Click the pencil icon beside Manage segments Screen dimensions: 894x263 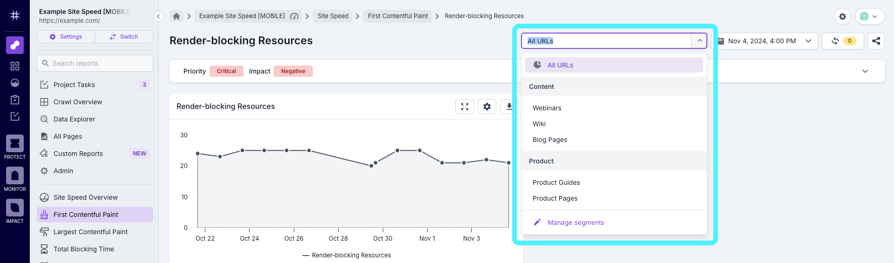coord(537,222)
